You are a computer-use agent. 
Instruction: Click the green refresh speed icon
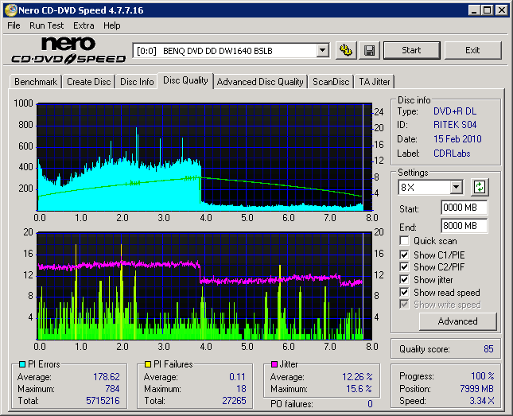coord(480,188)
